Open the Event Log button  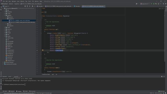coord(162,91)
